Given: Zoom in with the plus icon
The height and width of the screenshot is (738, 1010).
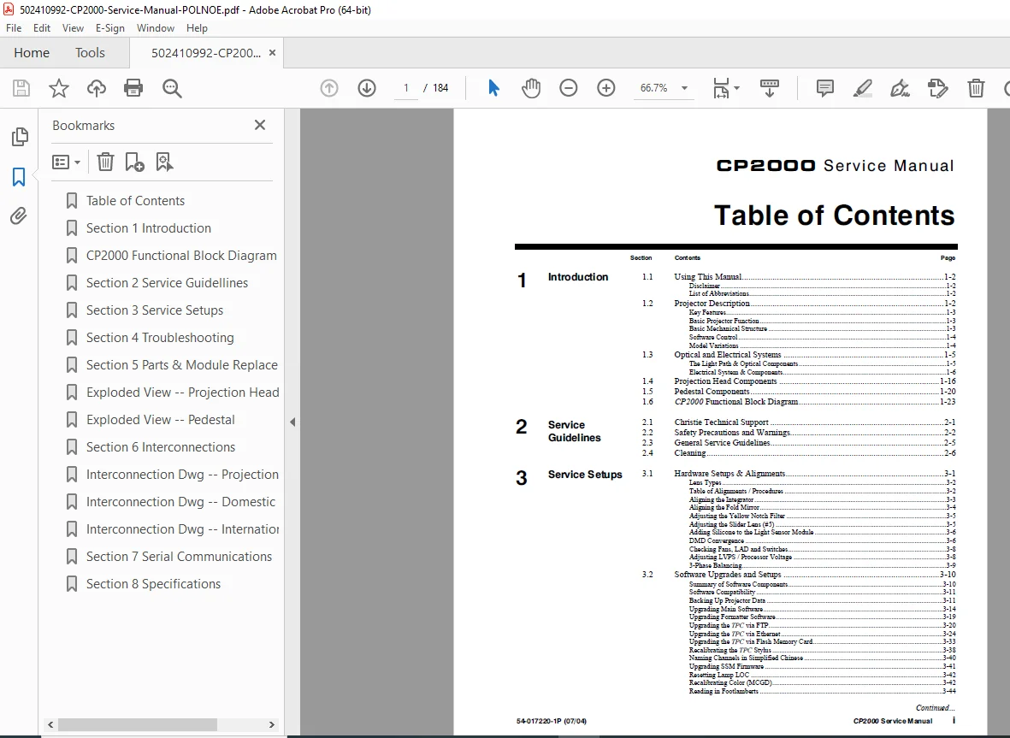Looking at the screenshot, I should coord(606,87).
